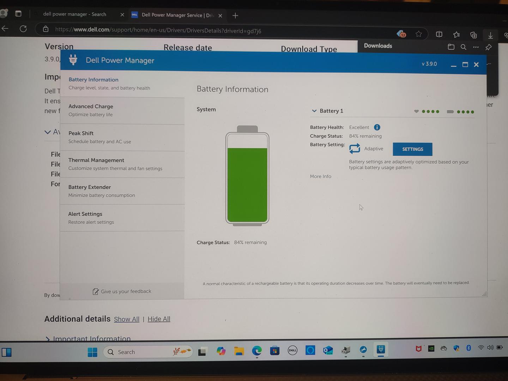Open Copilot from the taskbar
This screenshot has height=381, width=508.
pyautogui.click(x=221, y=351)
